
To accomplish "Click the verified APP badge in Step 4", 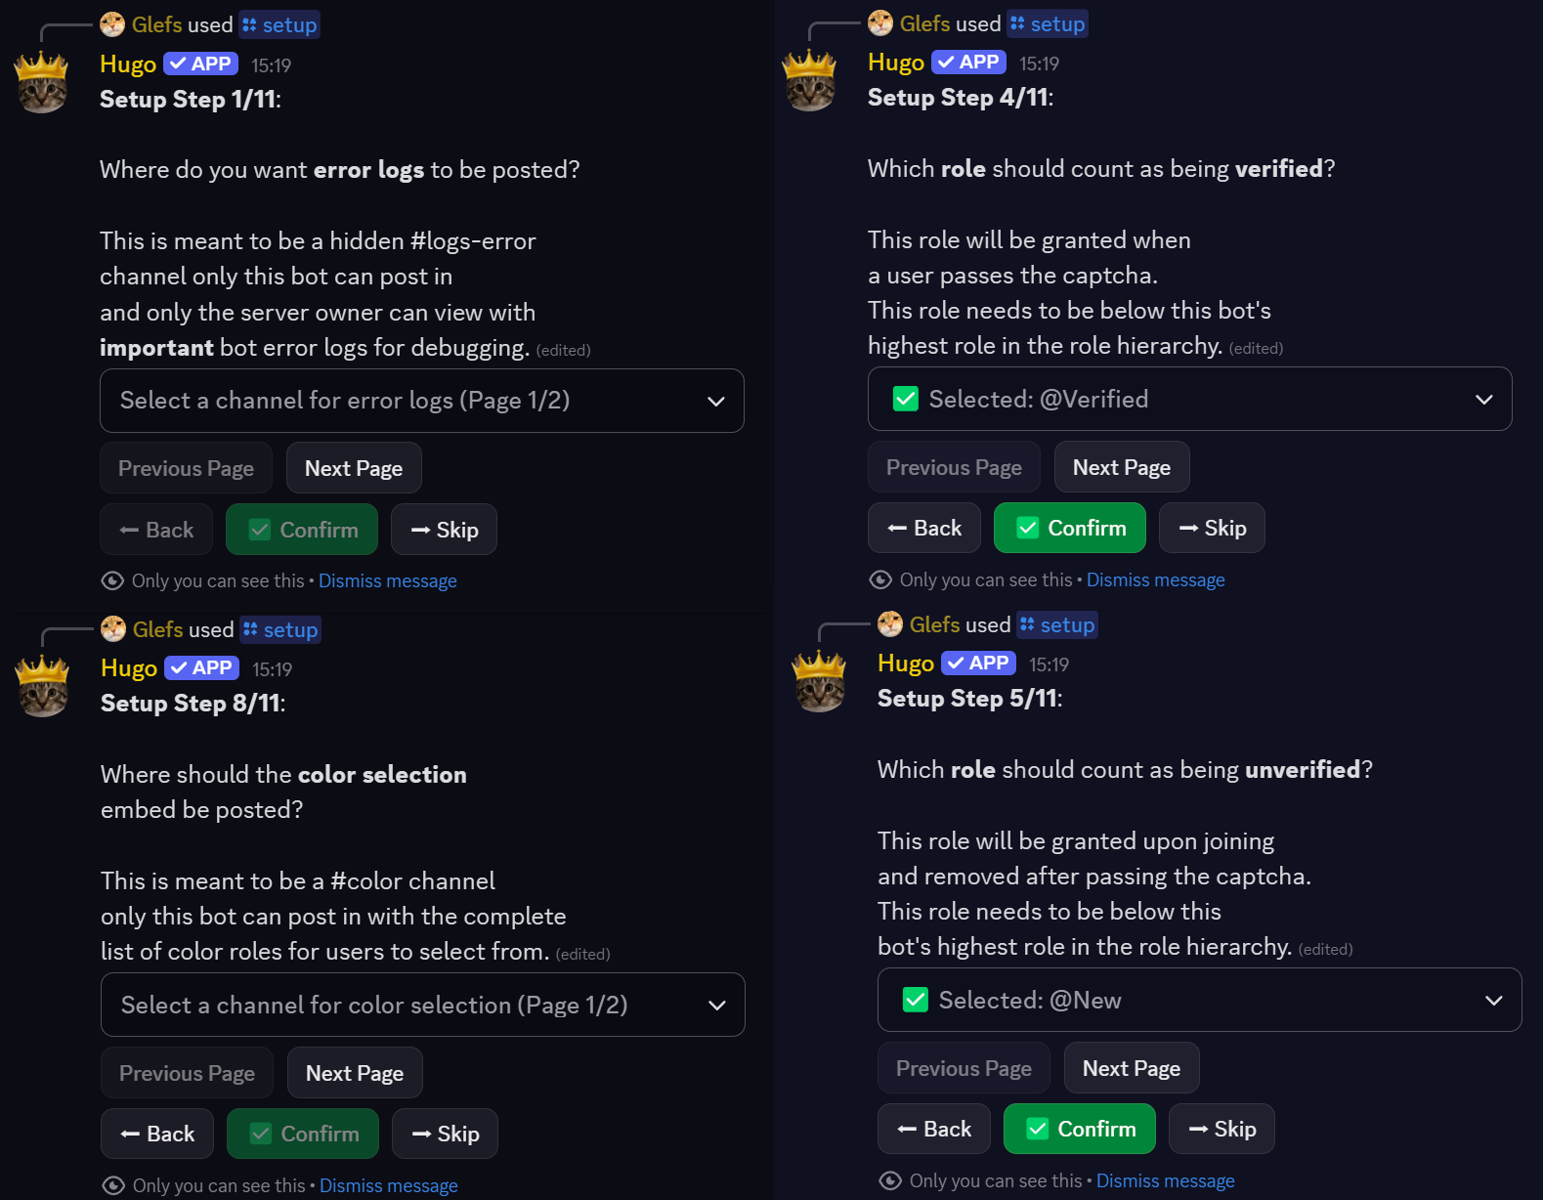I will 968,63.
